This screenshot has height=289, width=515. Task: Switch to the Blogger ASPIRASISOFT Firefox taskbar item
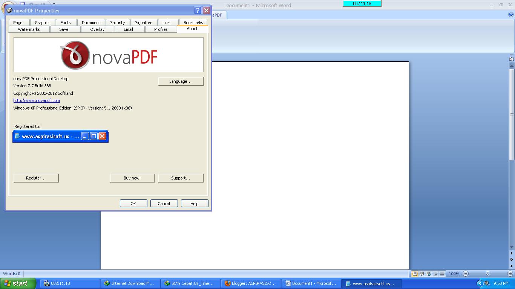(x=250, y=283)
